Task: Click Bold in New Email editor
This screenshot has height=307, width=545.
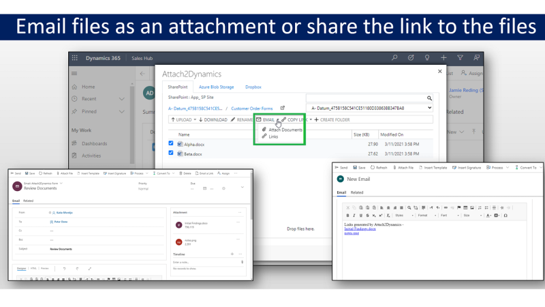Action: [347, 215]
